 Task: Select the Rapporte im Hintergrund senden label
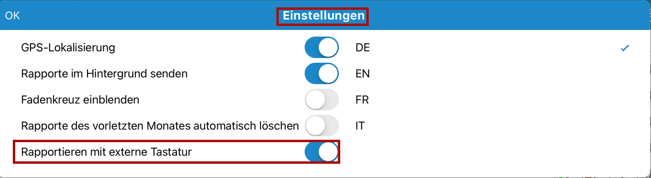pyautogui.click(x=104, y=74)
